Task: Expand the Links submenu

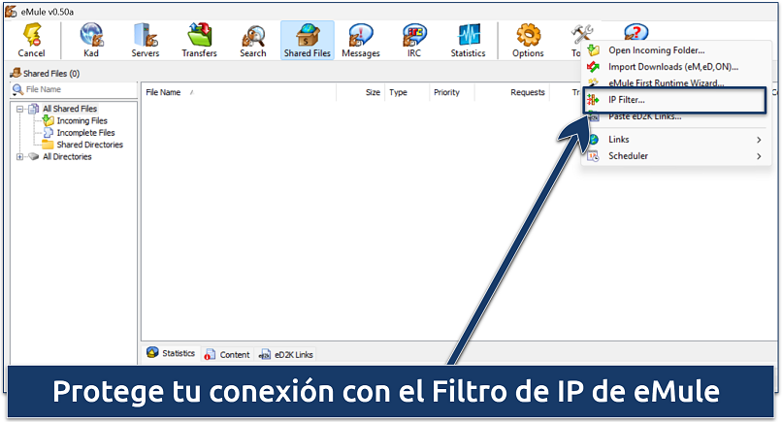Action: 676,140
